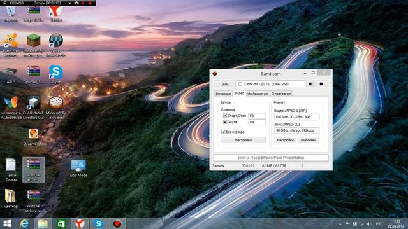Open the OptiFine archive desktop icon
This screenshot has width=408, height=229.
point(34,74)
